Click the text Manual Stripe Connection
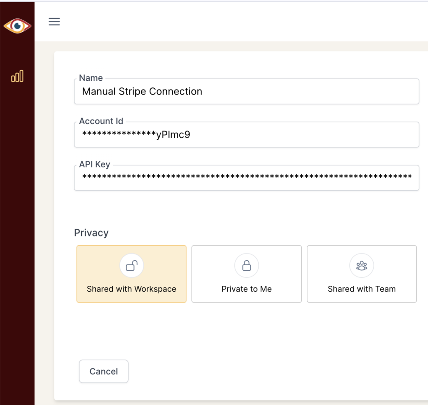This screenshot has height=405, width=428. [142, 91]
